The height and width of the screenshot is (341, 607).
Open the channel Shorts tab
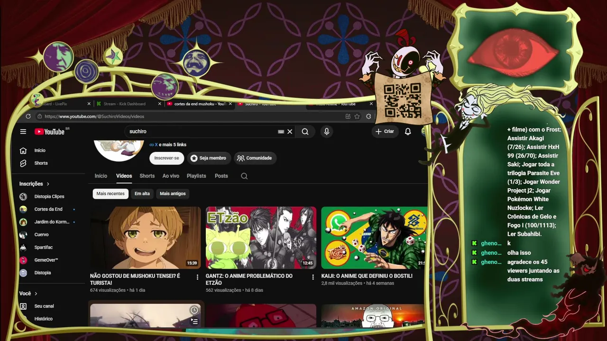click(x=147, y=176)
